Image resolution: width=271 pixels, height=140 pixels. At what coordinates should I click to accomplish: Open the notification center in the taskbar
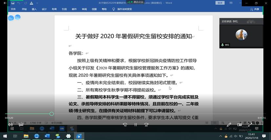tap(264, 136)
